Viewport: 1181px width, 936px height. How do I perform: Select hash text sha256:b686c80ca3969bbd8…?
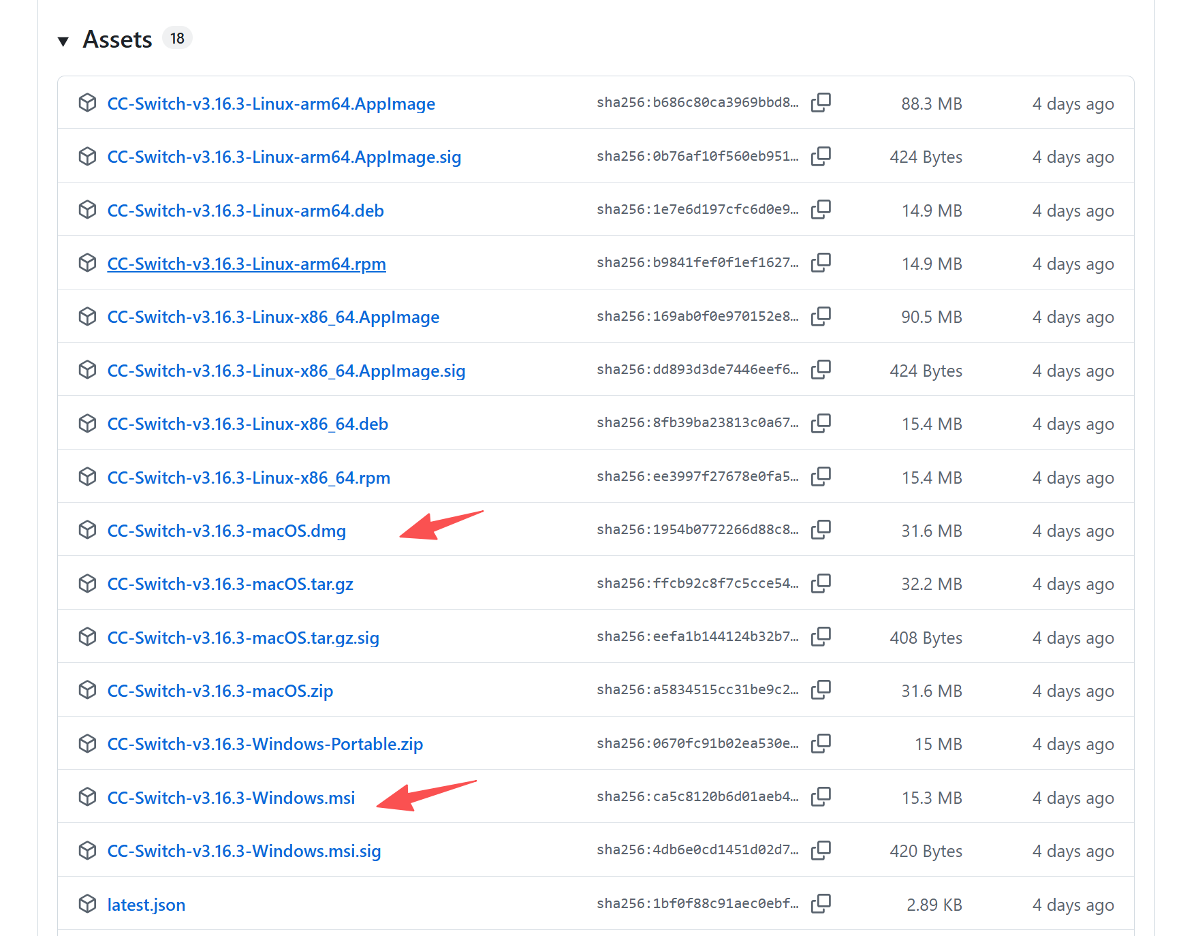[x=697, y=103]
